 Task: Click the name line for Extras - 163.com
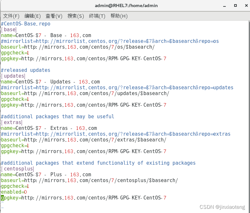(x=49, y=128)
